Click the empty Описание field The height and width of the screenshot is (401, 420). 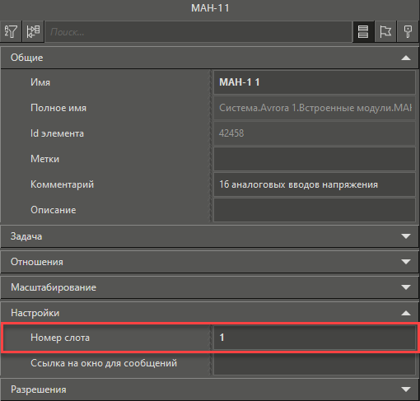tap(315, 210)
